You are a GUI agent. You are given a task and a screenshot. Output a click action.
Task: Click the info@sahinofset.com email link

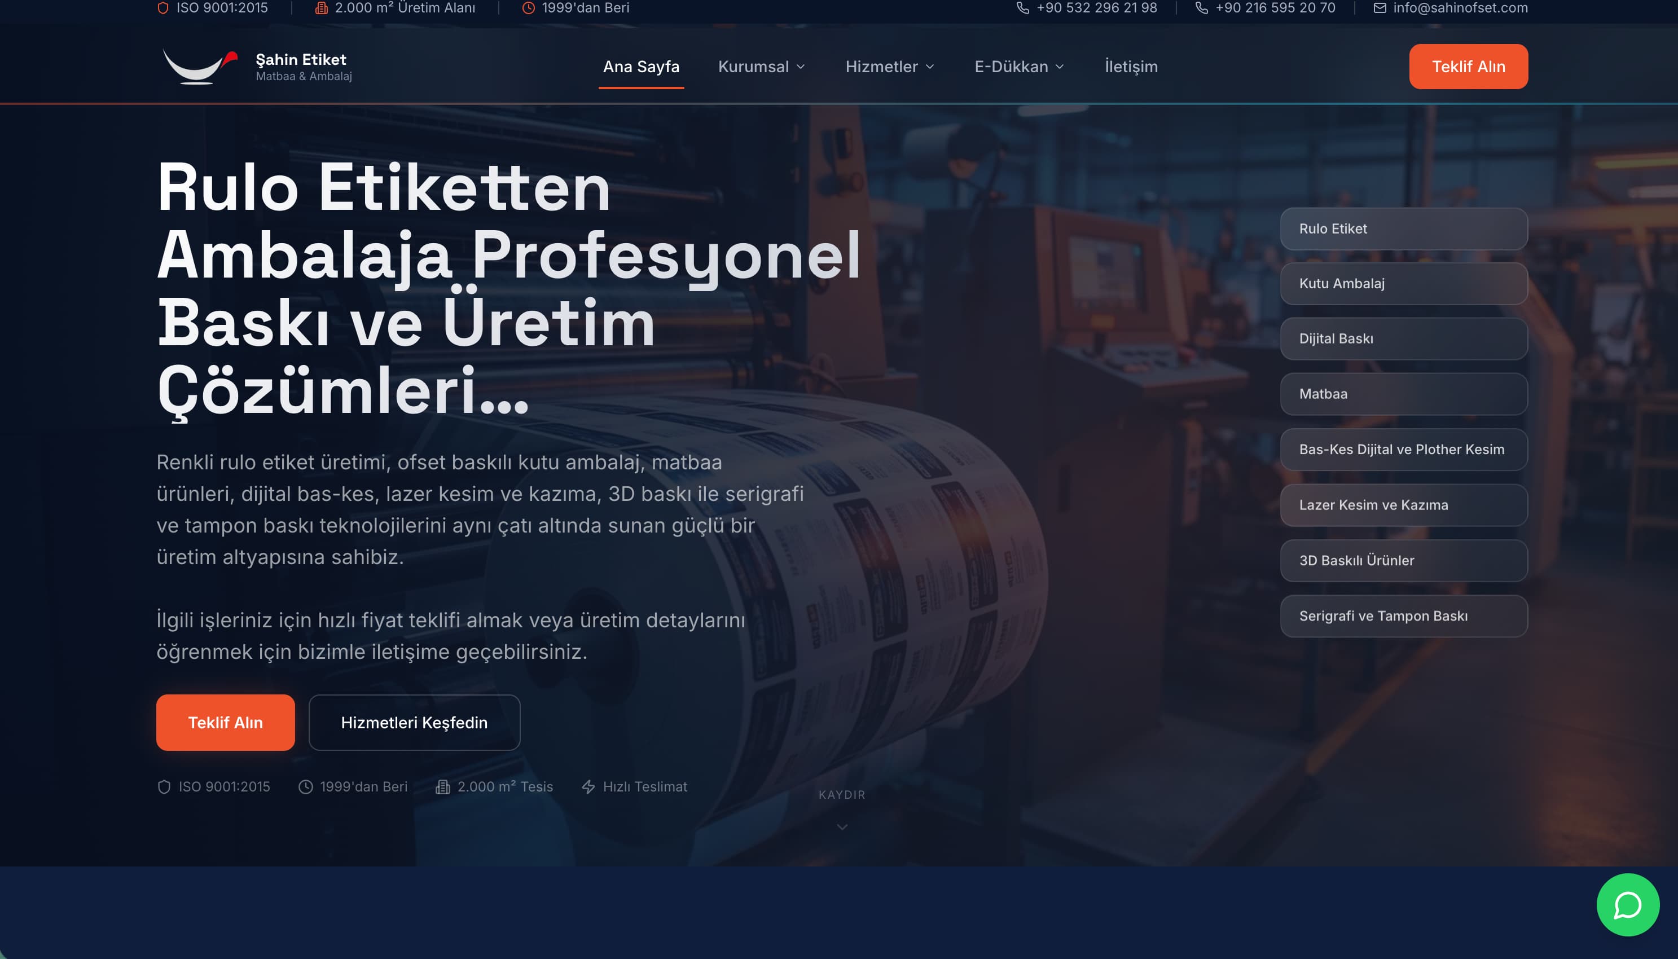coord(1460,8)
